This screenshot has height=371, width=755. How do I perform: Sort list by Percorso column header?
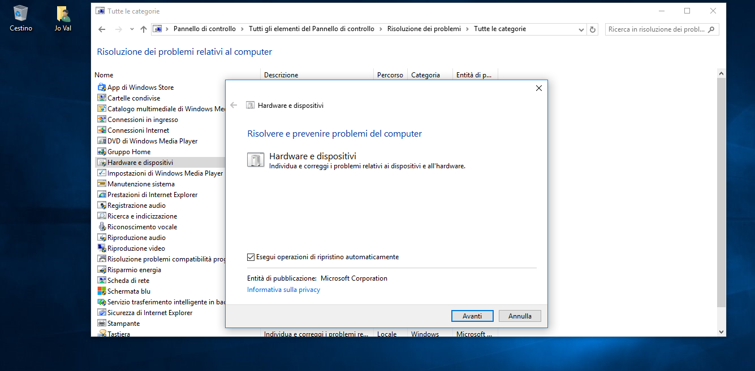[390, 75]
